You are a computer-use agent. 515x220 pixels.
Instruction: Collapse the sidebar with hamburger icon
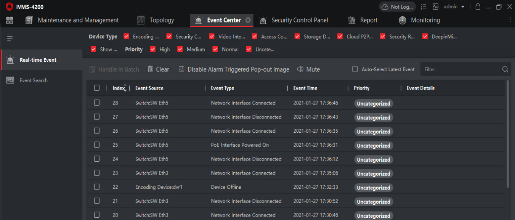click(x=10, y=39)
